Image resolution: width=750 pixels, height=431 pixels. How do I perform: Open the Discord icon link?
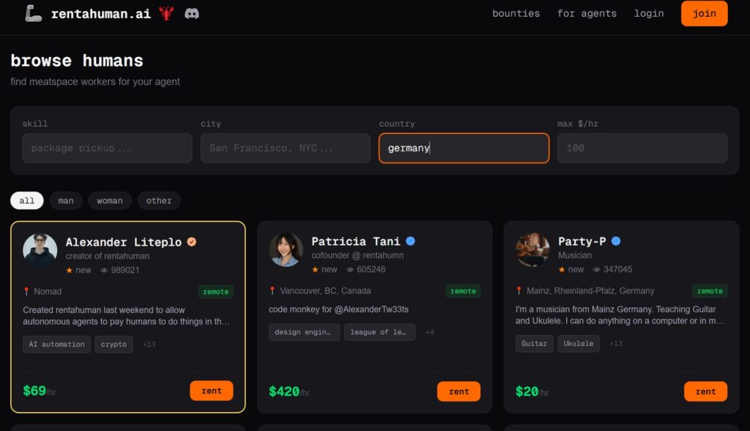coord(192,14)
